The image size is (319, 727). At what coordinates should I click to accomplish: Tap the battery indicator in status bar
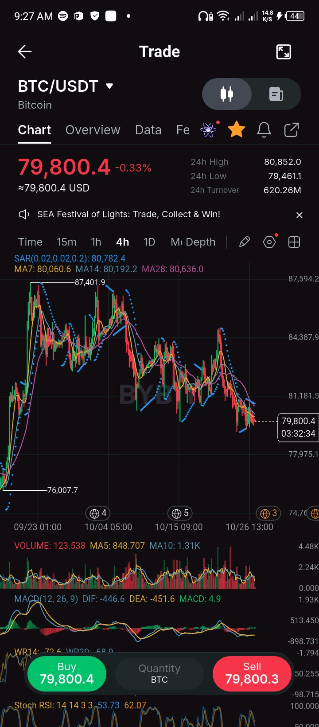(295, 16)
